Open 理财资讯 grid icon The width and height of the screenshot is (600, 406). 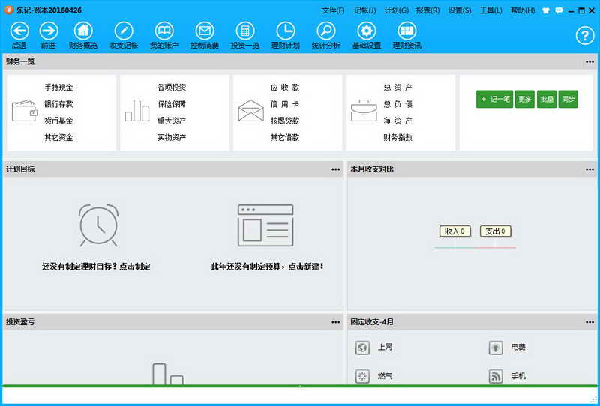pos(406,31)
